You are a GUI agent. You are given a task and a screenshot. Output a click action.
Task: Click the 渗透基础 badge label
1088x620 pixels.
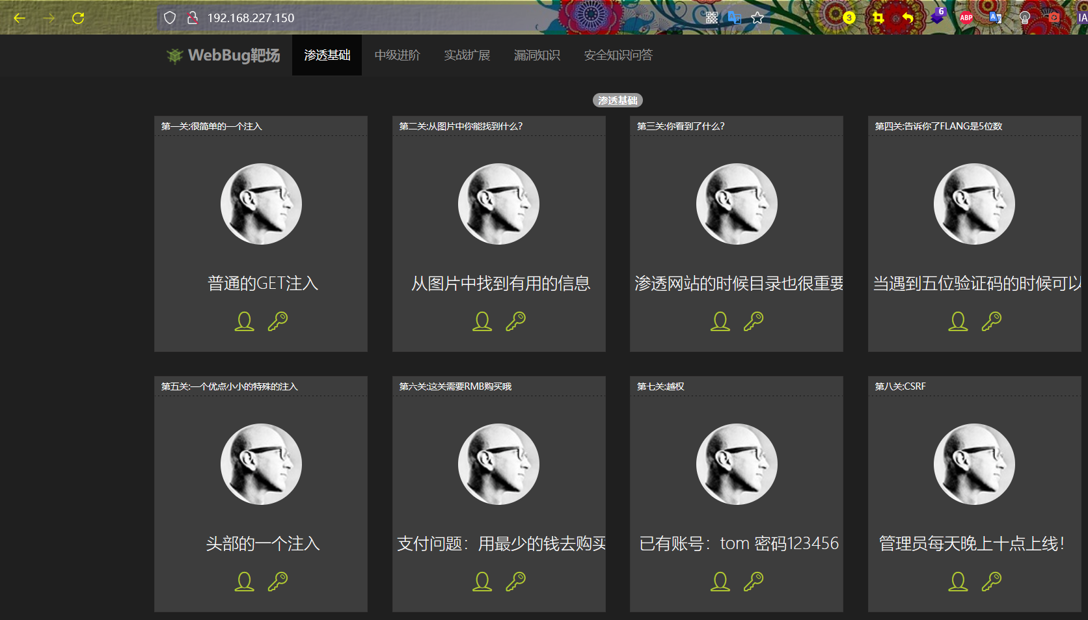point(618,100)
